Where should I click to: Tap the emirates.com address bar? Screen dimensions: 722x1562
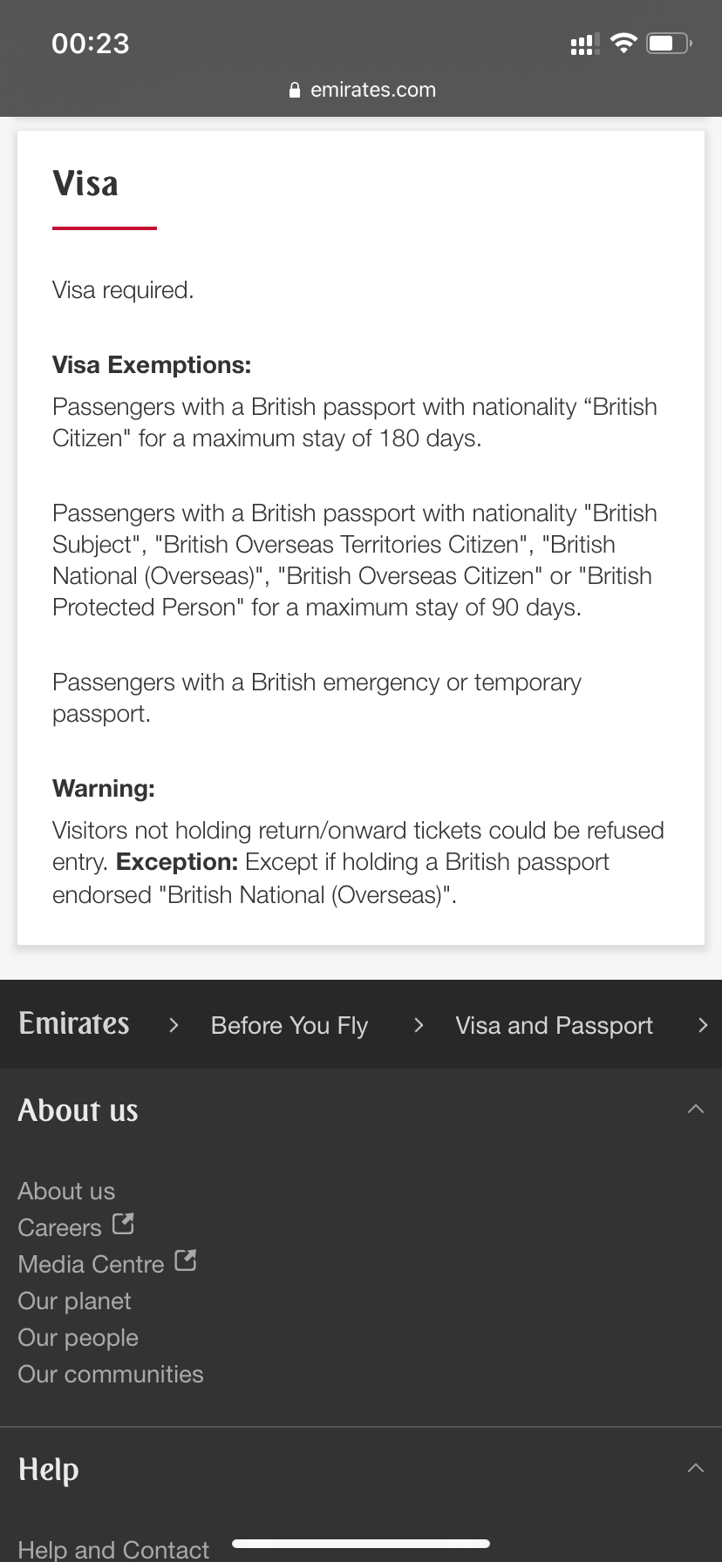tap(372, 90)
